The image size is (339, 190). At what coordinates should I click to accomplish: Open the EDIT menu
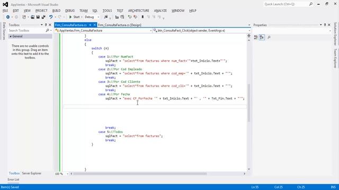(x=16, y=11)
